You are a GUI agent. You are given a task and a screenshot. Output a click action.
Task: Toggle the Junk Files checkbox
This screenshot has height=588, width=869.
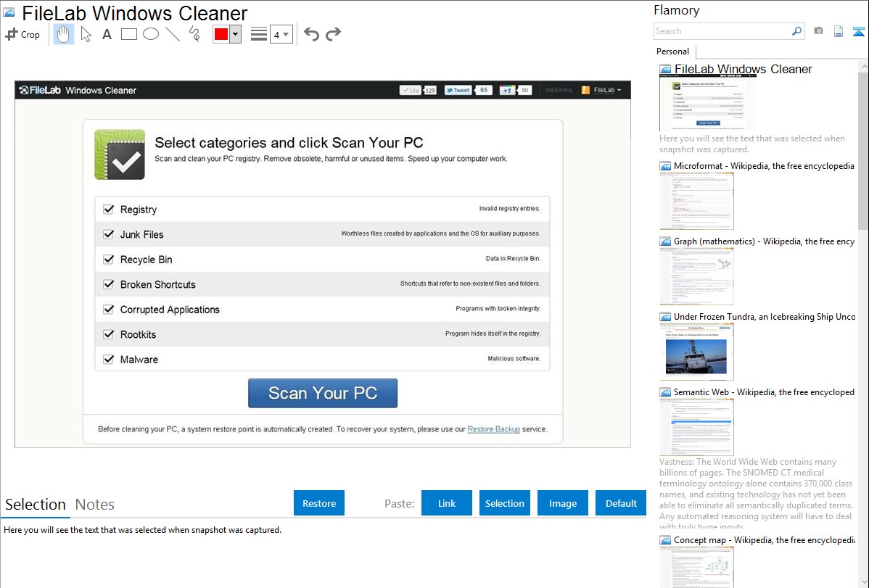tap(109, 234)
